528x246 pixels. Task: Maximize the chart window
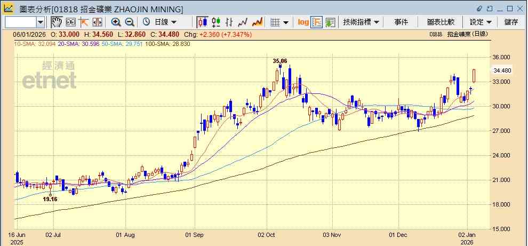tap(510, 9)
